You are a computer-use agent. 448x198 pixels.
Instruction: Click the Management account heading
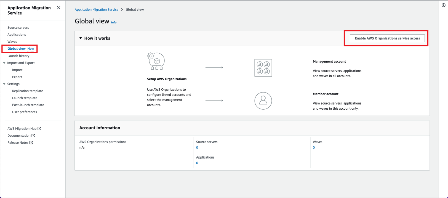coord(329,62)
